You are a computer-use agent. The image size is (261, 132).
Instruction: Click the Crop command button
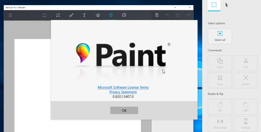pyautogui.click(x=220, y=80)
